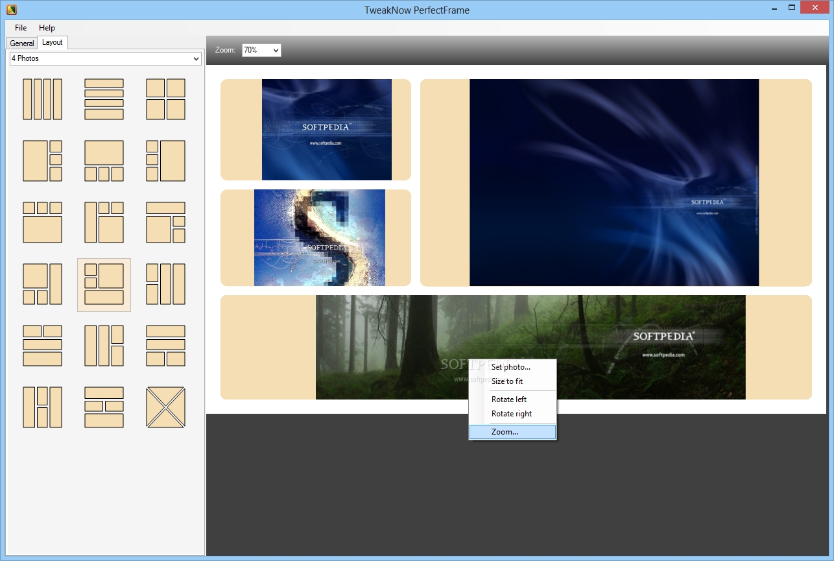Screen dimensions: 834x561
Task: Select the two-by-two grid layout
Action: point(165,99)
